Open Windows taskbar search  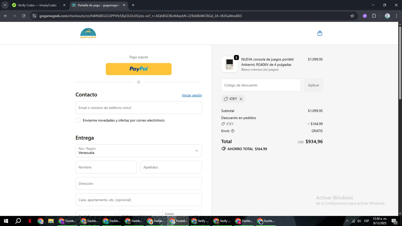[x=18, y=221]
